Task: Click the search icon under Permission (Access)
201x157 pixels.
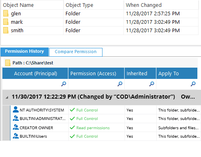Action: click(x=120, y=84)
